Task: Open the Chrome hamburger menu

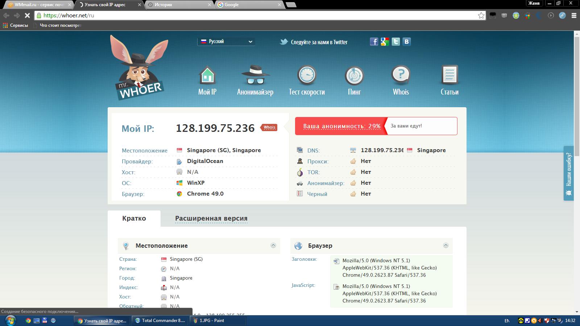Action: [574, 16]
